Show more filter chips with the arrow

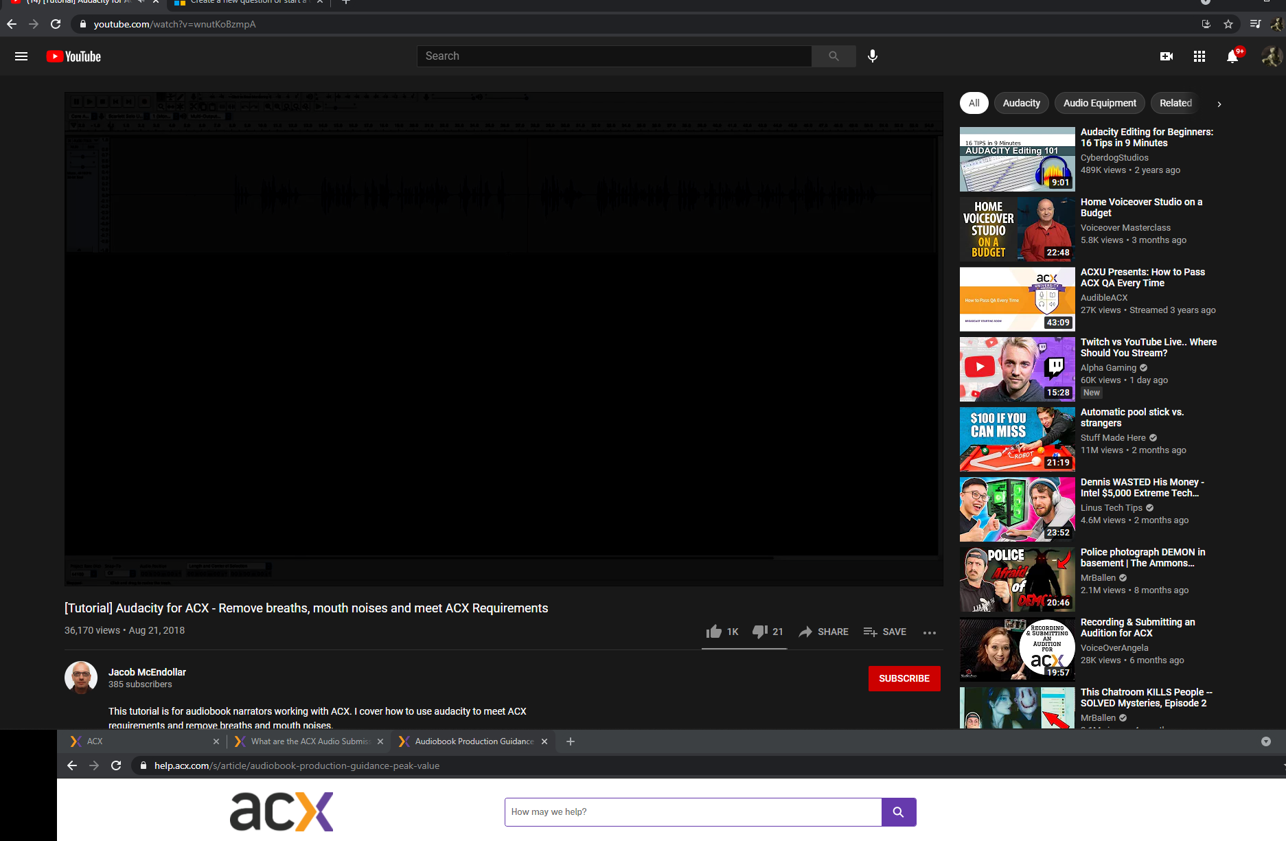[x=1219, y=104]
